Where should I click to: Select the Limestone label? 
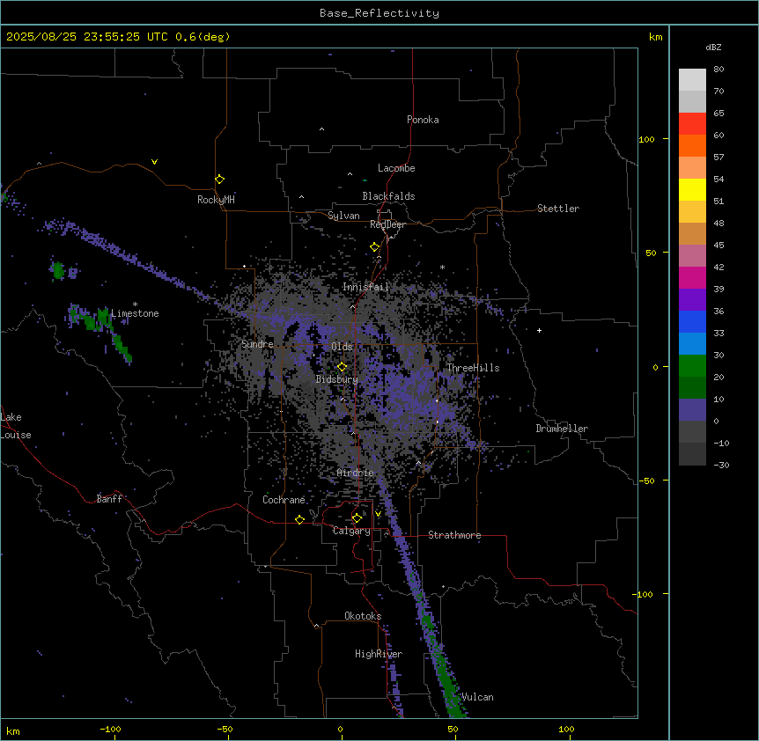pyautogui.click(x=135, y=313)
